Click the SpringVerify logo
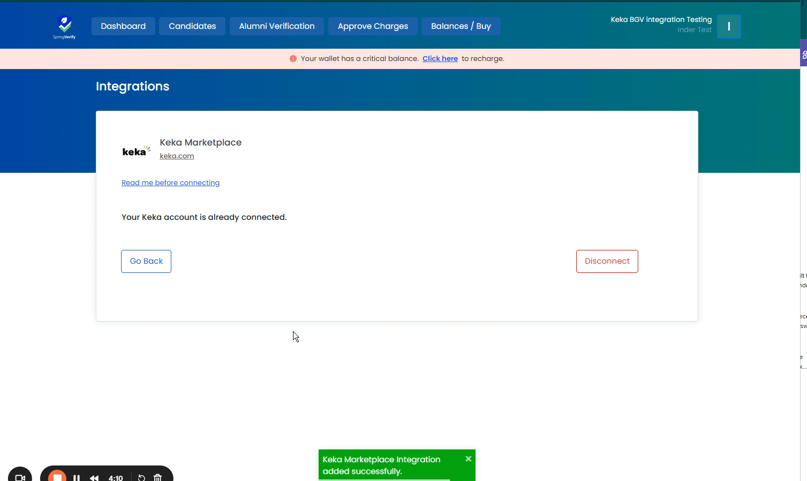Image resolution: width=807 pixels, height=481 pixels. tap(64, 27)
